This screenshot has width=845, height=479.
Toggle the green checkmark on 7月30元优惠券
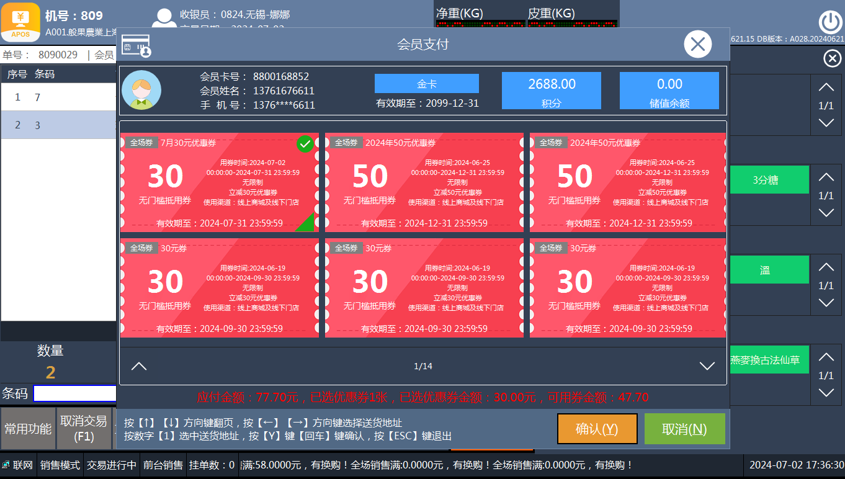coord(305,144)
